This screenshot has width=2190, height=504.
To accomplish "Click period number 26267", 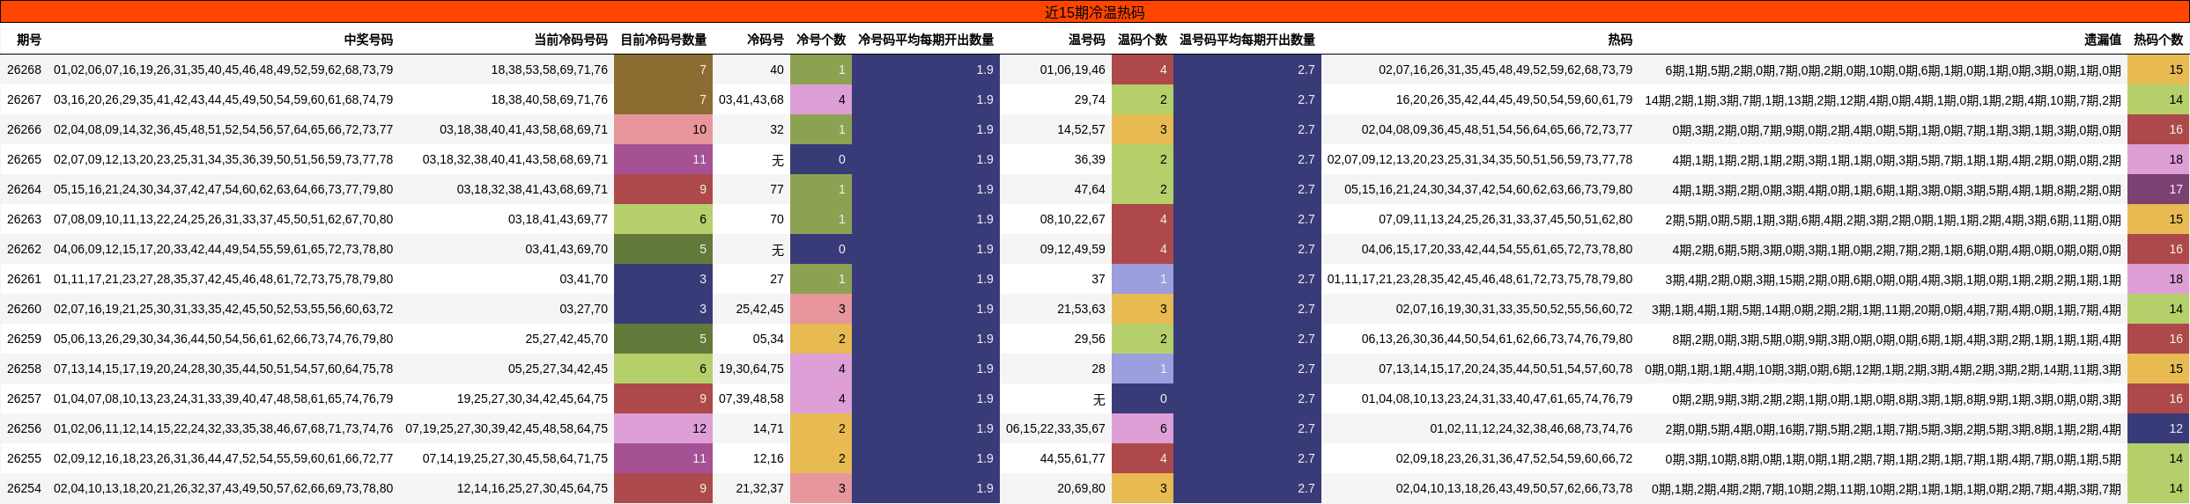I will coord(24,99).
